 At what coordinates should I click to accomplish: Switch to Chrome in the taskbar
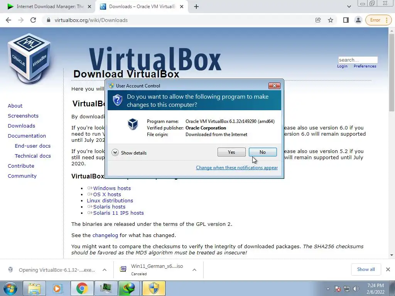pos(82,289)
